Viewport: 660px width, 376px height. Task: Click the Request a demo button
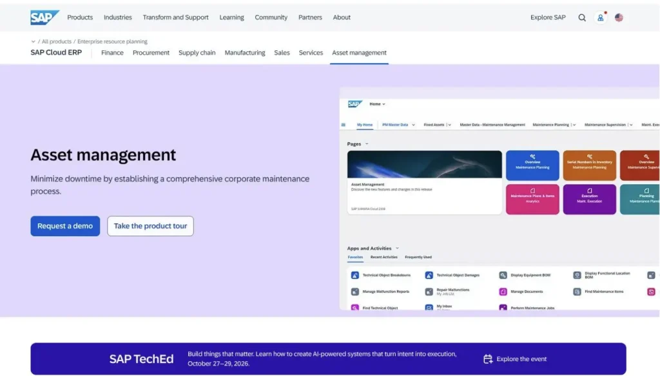[65, 226]
